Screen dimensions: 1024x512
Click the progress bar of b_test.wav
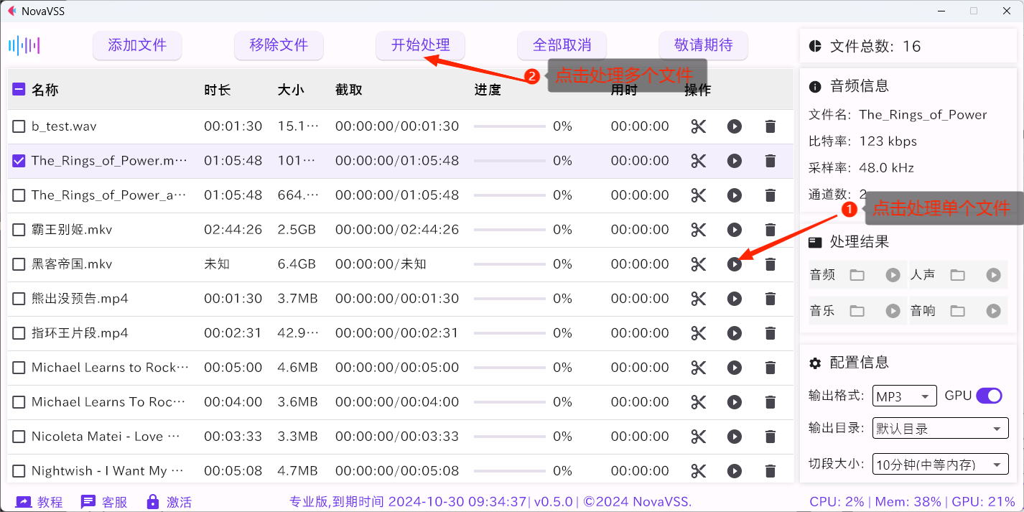click(511, 126)
